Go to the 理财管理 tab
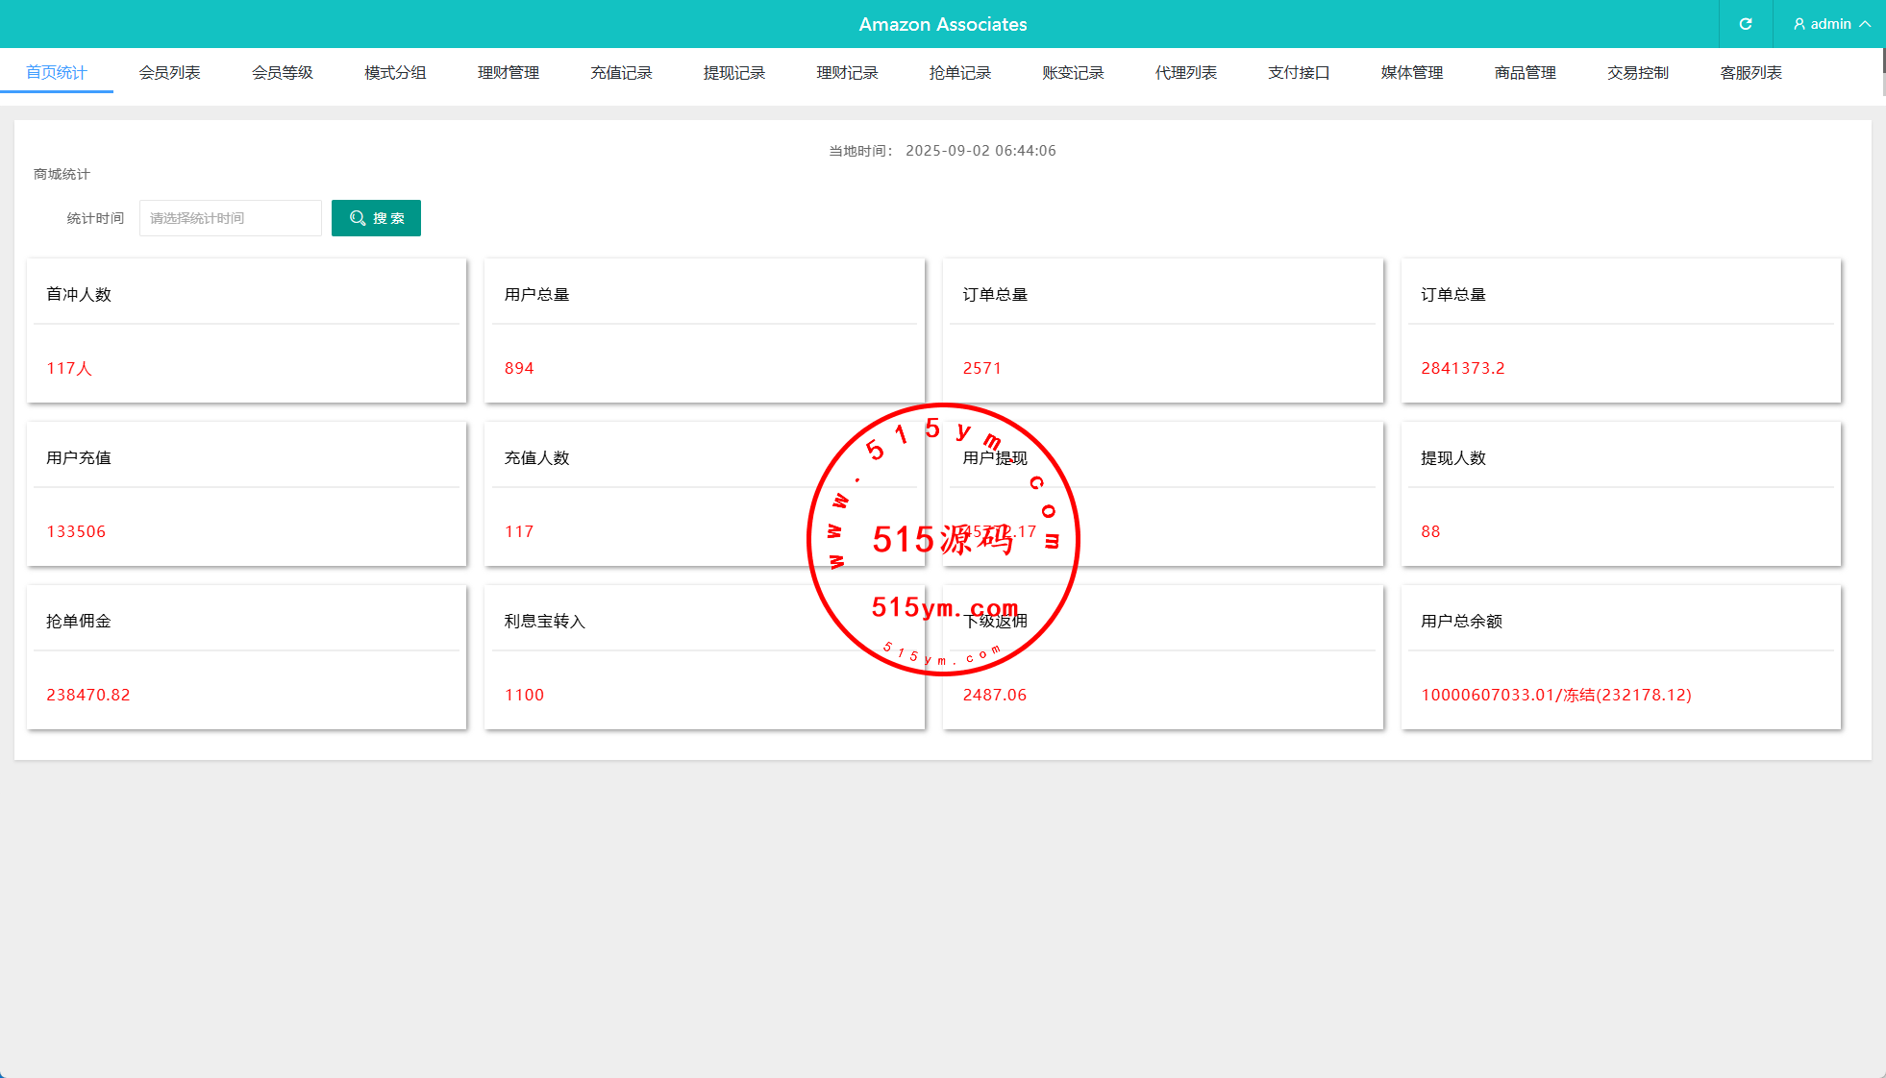This screenshot has height=1078, width=1886. (x=509, y=73)
